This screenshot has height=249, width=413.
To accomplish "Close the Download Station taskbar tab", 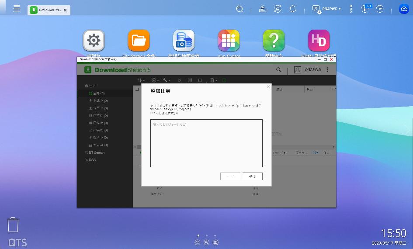I will 65,10.
